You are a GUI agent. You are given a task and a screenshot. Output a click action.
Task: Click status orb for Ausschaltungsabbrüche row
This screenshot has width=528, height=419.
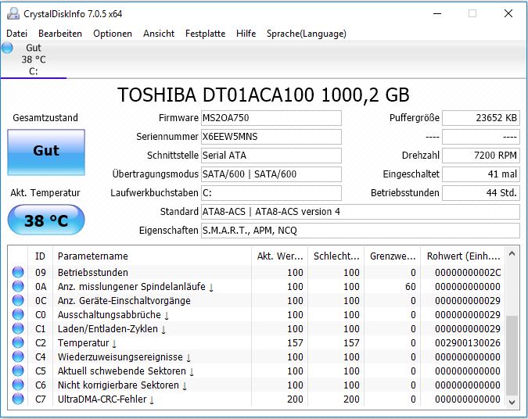tap(18, 314)
